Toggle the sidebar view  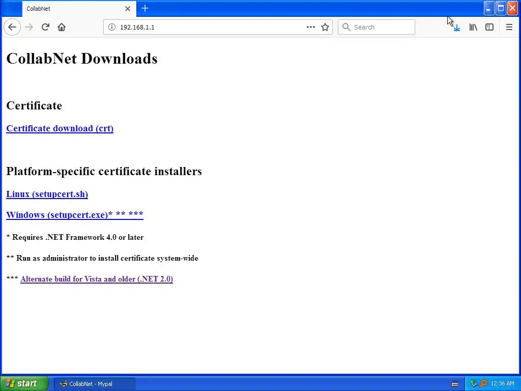[x=489, y=27]
